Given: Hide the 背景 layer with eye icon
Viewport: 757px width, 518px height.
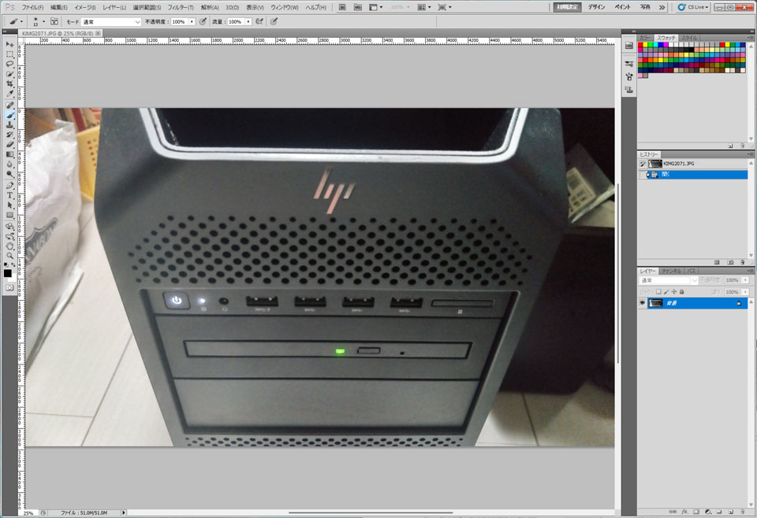Looking at the screenshot, I should click(642, 303).
